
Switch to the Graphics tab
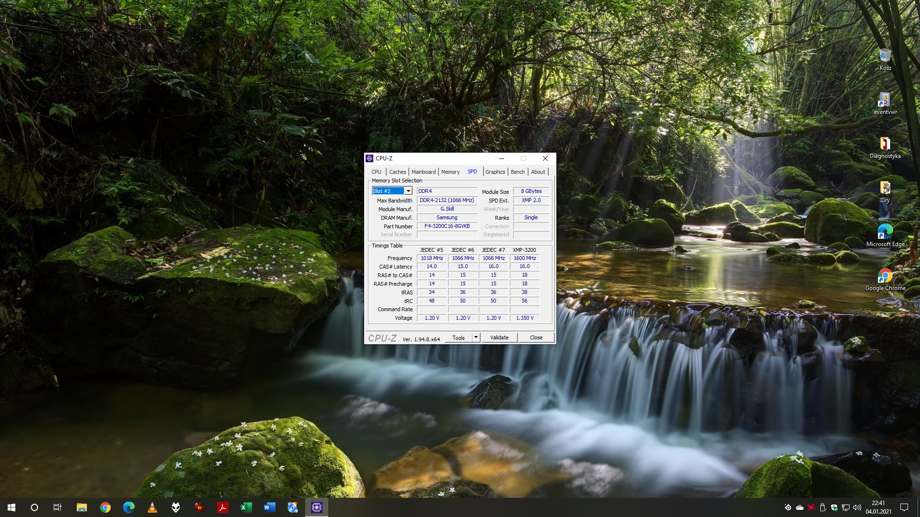495,172
